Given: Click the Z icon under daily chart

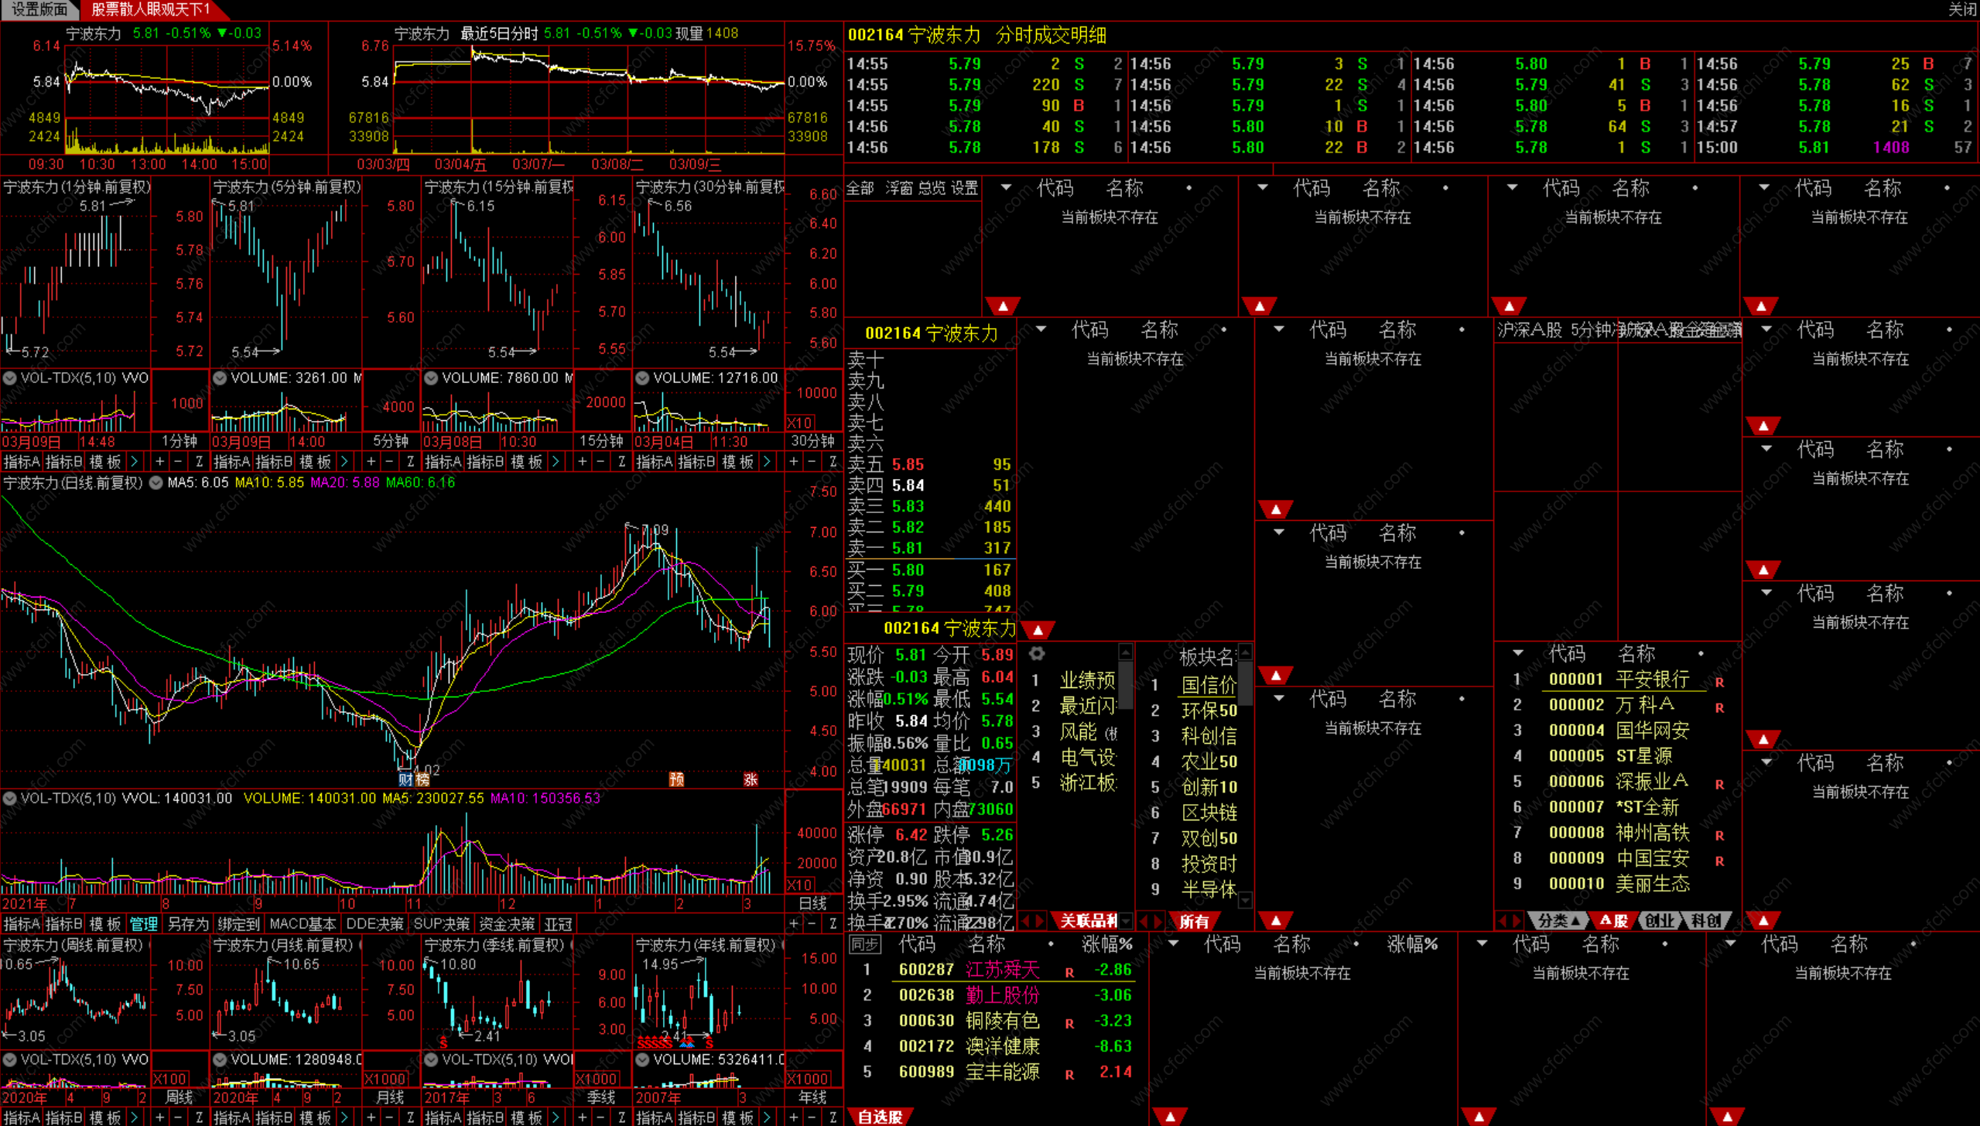Looking at the screenshot, I should coord(833,923).
